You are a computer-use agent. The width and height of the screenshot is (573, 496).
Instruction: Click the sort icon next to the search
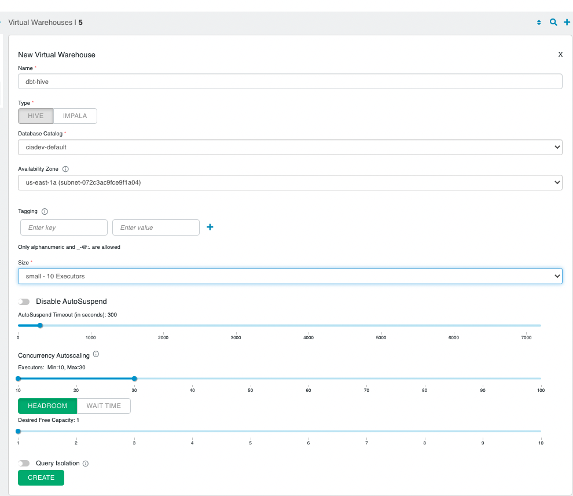click(539, 22)
